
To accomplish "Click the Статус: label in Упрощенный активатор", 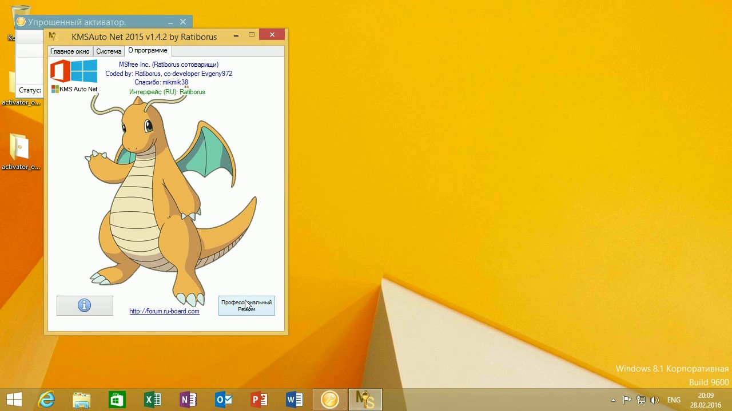I will pos(30,90).
